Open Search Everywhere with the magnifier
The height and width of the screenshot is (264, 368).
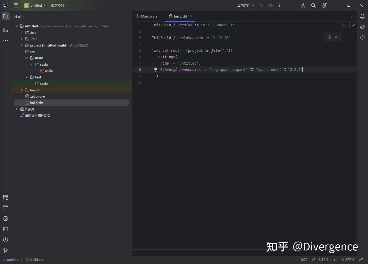pos(313,5)
